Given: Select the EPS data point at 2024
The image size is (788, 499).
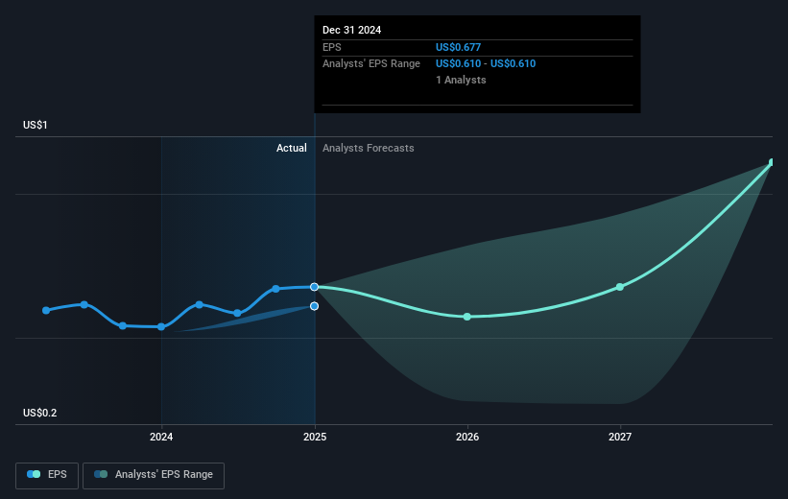Looking at the screenshot, I should [161, 326].
